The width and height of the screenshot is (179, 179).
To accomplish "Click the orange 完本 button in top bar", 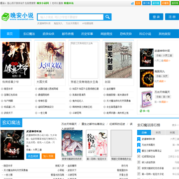I will (138, 3).
